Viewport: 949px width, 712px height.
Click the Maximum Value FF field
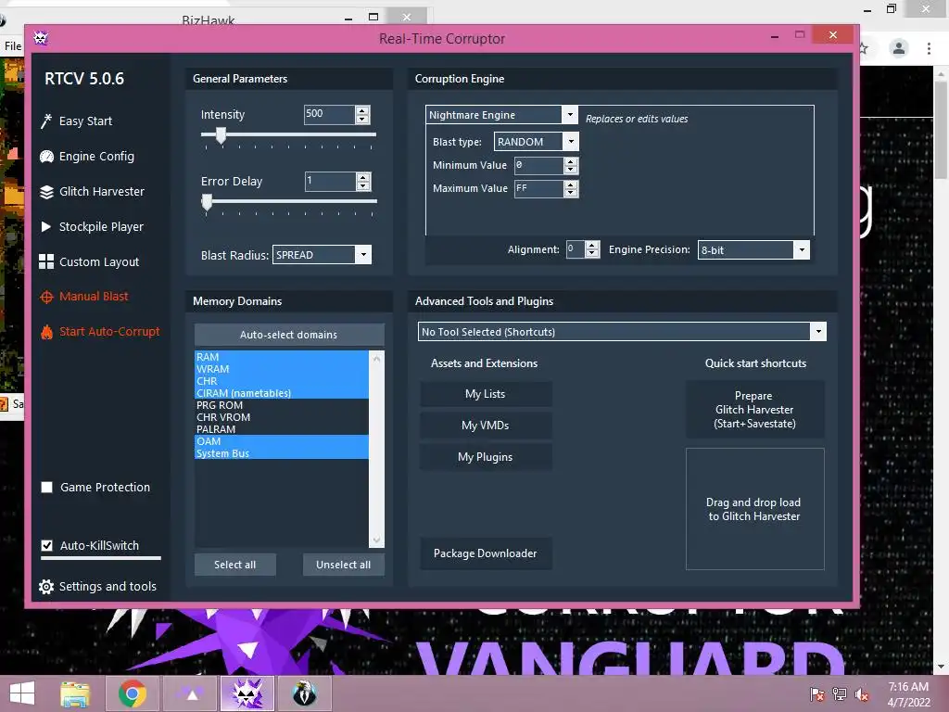pos(539,189)
